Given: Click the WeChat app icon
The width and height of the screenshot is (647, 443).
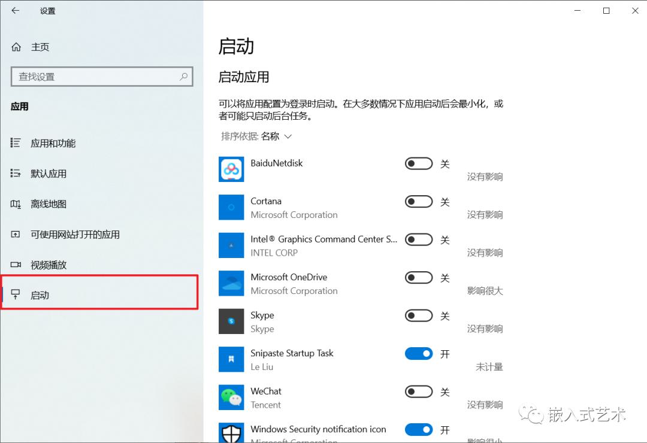Looking at the screenshot, I should point(231,398).
